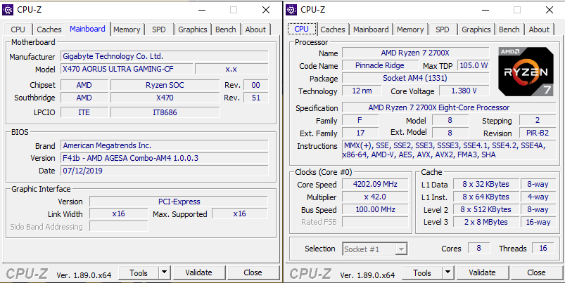This screenshot has height=283, width=565.
Task: Maximize the right CPU-Z window
Action: (517, 10)
